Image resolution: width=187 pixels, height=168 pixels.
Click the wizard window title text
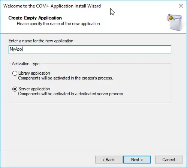click(x=52, y=6)
